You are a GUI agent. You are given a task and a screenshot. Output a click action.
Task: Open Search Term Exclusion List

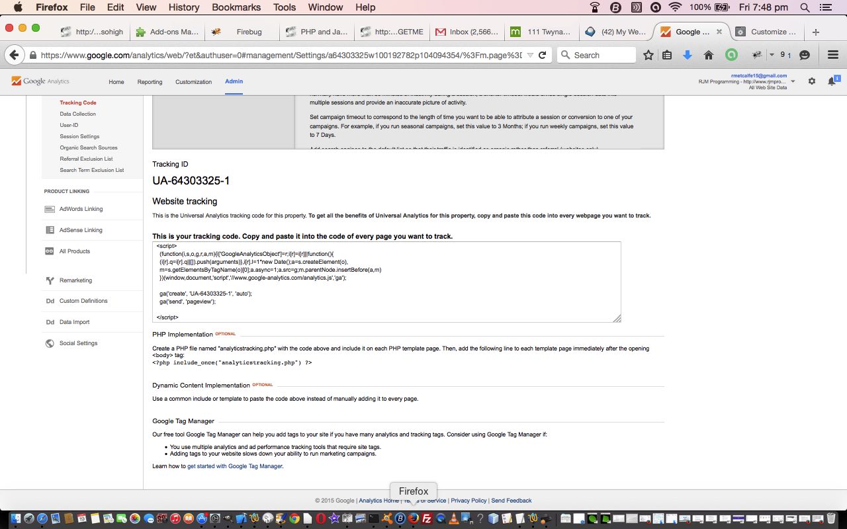[92, 170]
